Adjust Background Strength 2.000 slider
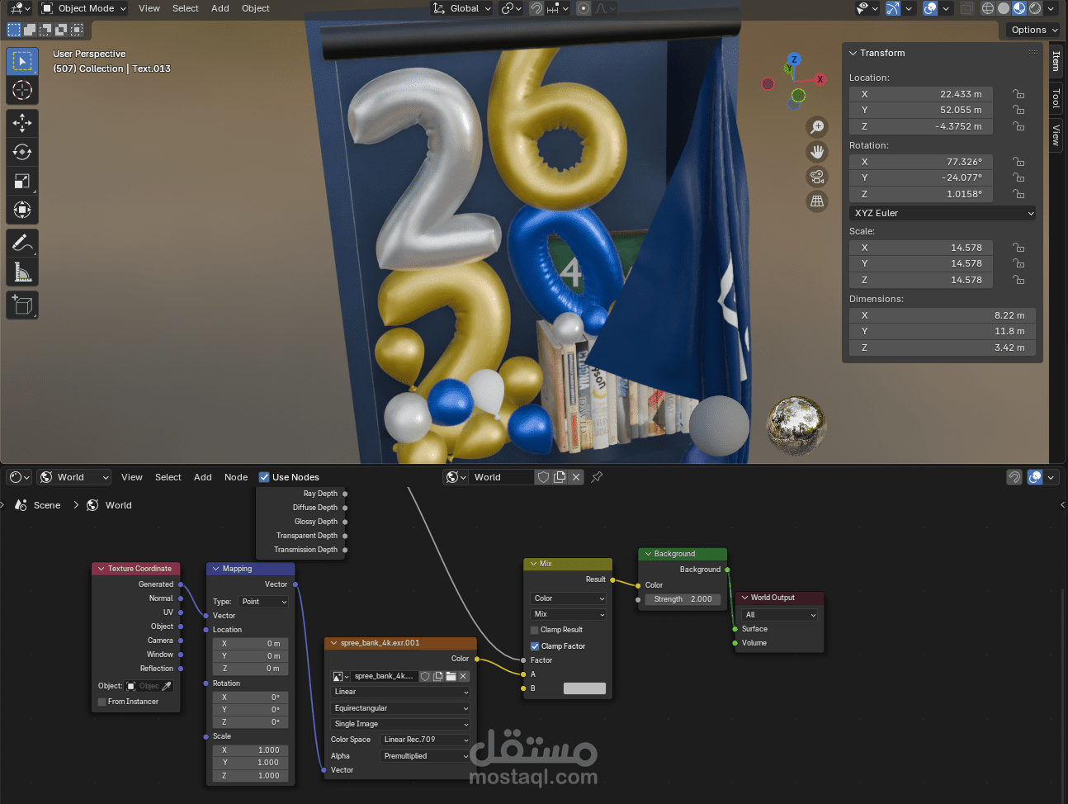This screenshot has height=804, width=1068. [683, 599]
